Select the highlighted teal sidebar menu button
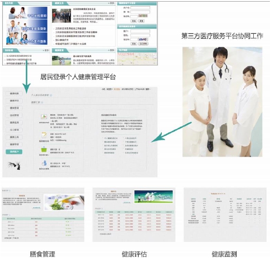Viewport: 271px width, 258px height. pyautogui.click(x=14, y=151)
